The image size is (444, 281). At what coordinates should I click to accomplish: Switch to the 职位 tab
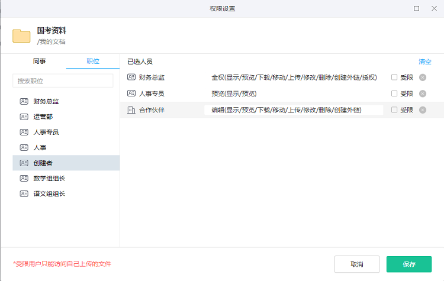[93, 61]
